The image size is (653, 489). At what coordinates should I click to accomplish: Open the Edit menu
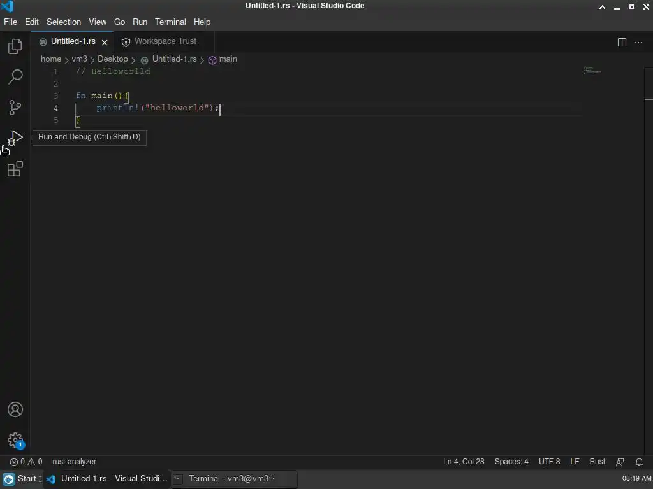(x=32, y=22)
